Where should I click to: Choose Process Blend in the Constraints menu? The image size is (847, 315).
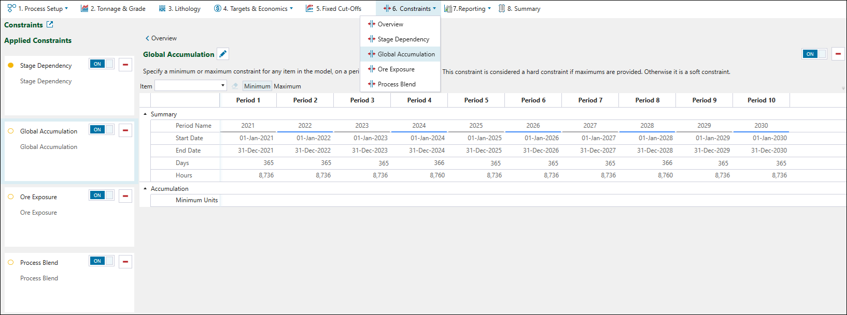point(400,84)
